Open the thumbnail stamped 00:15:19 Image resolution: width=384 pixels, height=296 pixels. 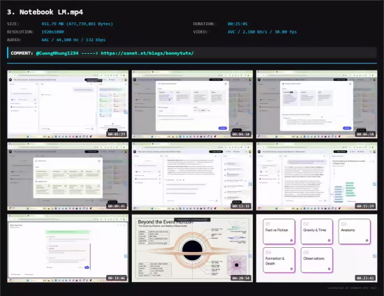click(x=317, y=177)
